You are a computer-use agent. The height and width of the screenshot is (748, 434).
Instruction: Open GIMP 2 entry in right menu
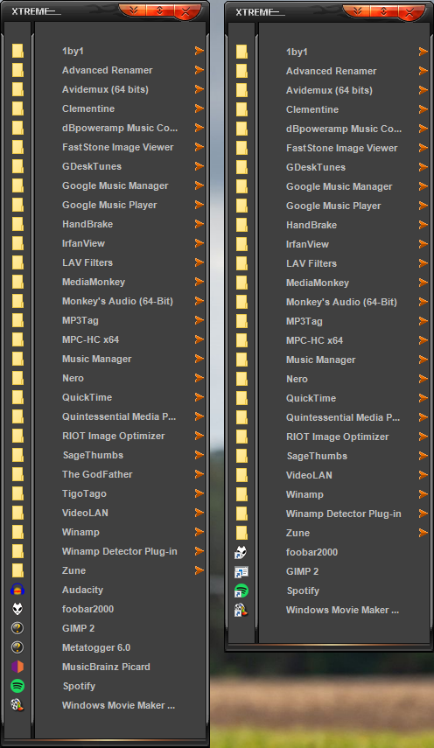[302, 571]
